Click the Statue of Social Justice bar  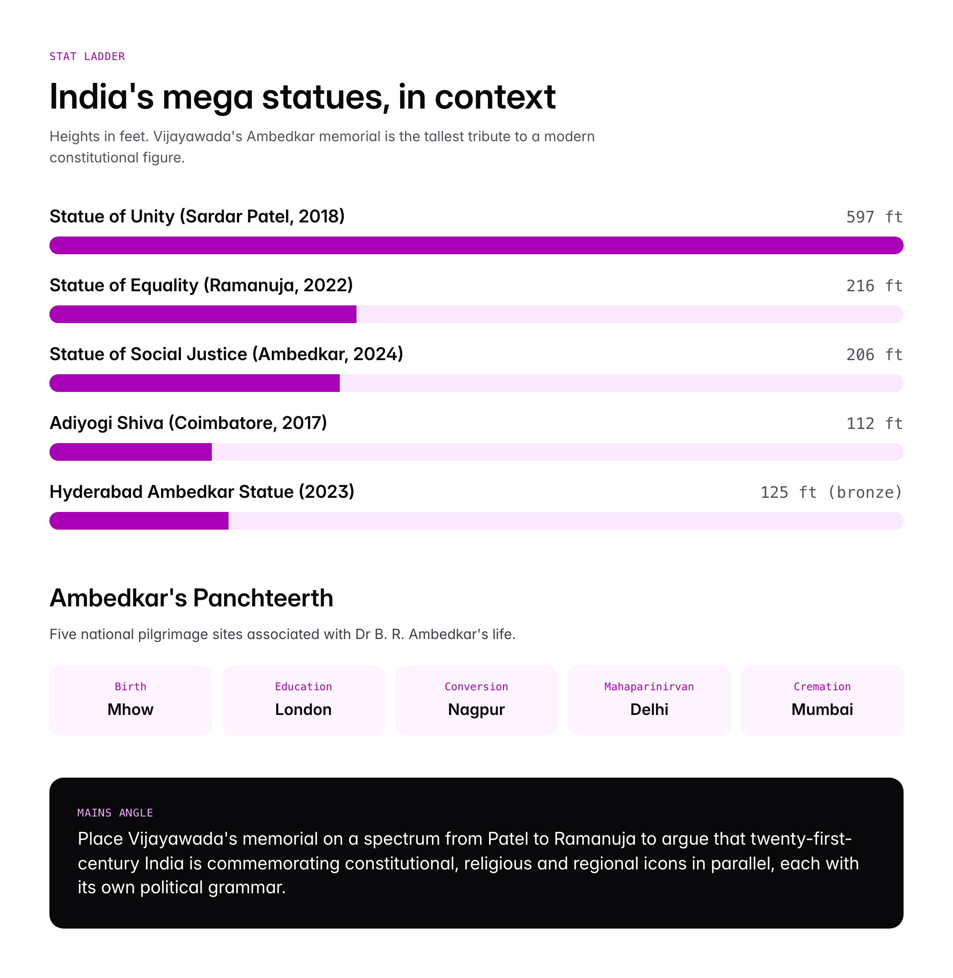click(476, 383)
